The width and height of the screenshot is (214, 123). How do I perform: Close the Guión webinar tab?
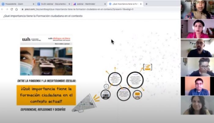69,4
